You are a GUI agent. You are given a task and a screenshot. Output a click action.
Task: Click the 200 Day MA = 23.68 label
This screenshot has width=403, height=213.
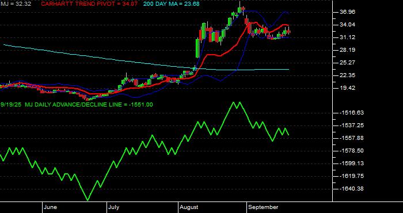pos(171,4)
